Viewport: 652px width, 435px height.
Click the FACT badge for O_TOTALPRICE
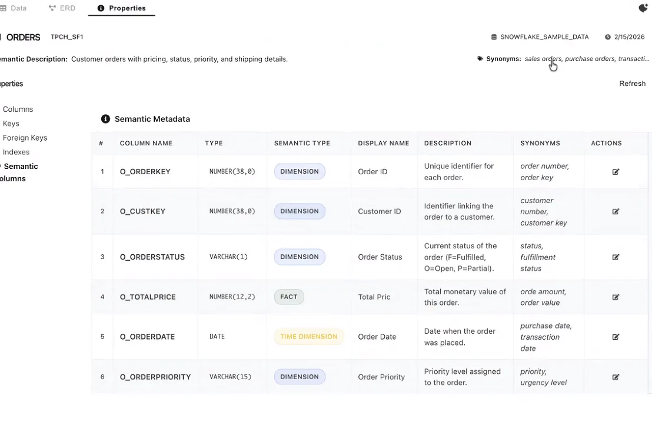point(289,297)
